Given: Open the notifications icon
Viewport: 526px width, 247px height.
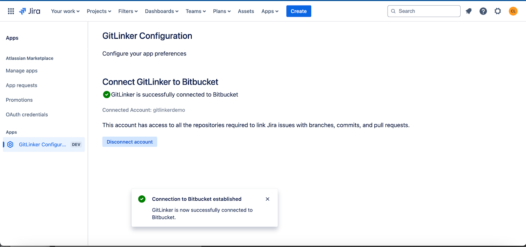Looking at the screenshot, I should [468, 11].
